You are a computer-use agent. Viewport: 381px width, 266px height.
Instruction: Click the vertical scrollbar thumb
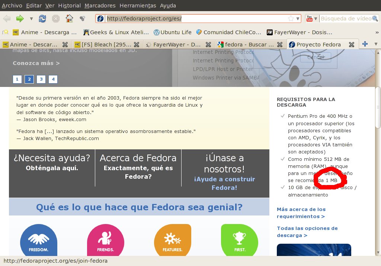(x=378, y=107)
